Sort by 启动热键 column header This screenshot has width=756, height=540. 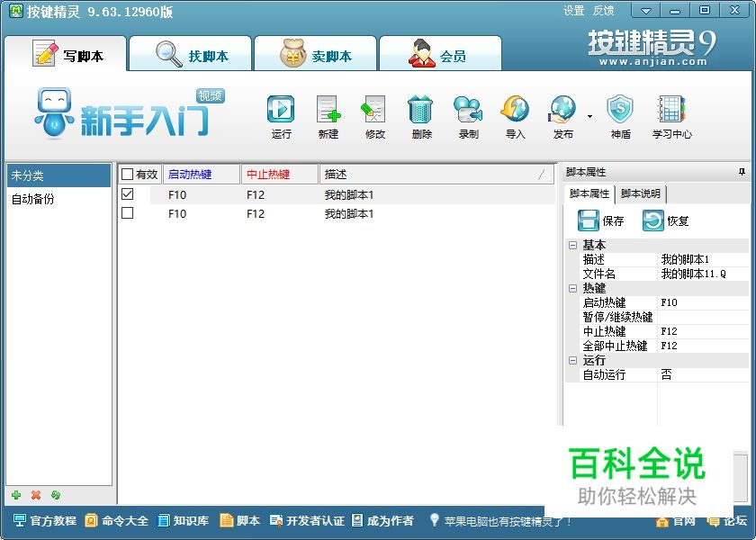[x=202, y=174]
